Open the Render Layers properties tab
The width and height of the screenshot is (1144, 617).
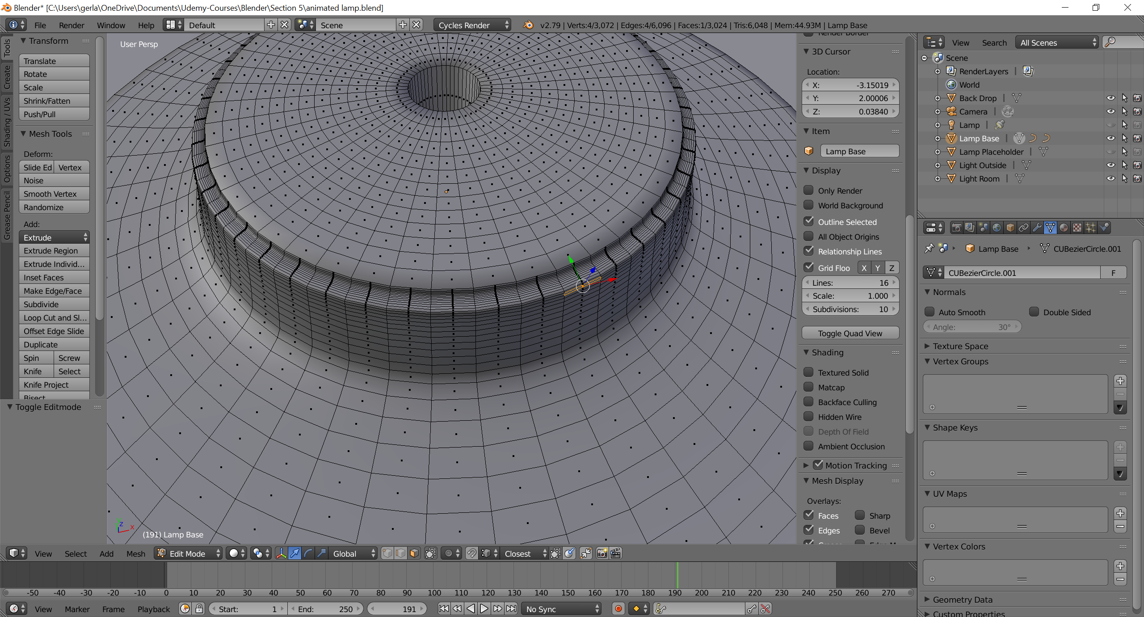pyautogui.click(x=970, y=228)
